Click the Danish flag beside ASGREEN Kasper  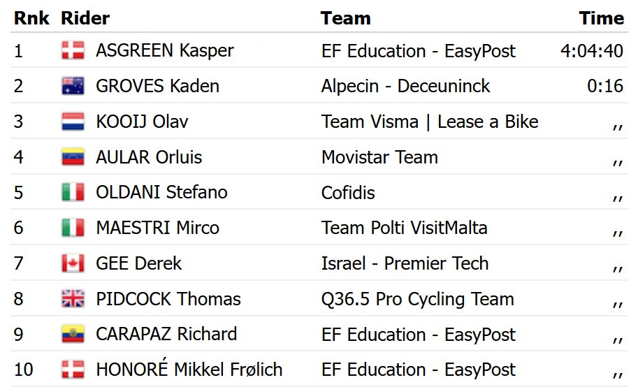point(73,51)
